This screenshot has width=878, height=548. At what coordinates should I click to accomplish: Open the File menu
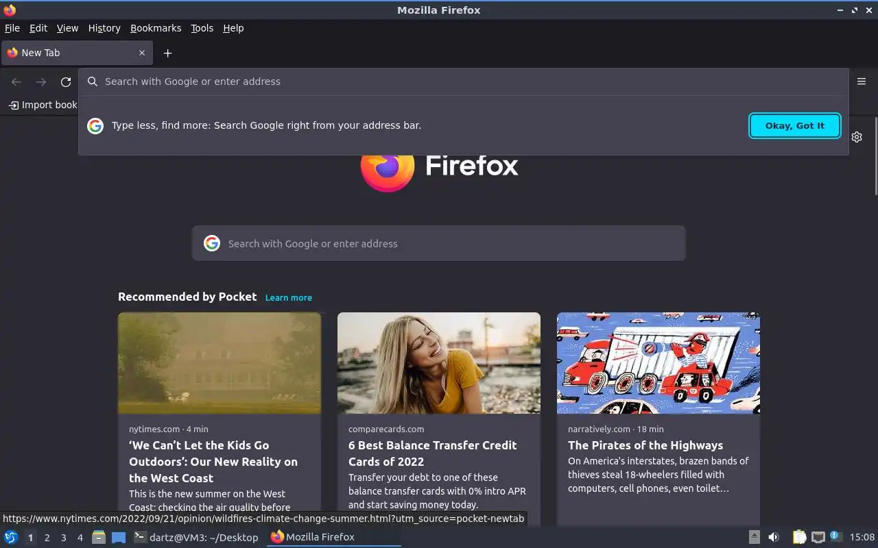point(12,28)
